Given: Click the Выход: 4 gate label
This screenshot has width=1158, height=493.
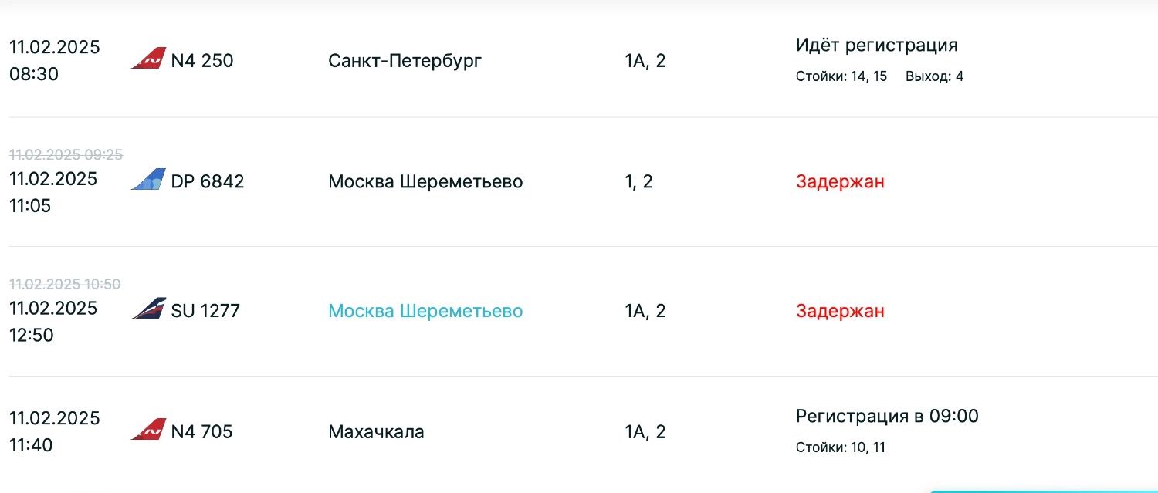Looking at the screenshot, I should tap(934, 76).
